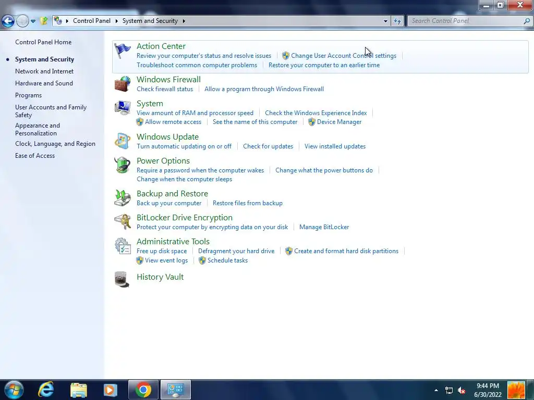Open the History Vault icon
The height and width of the screenshot is (400, 534).
[122, 280]
